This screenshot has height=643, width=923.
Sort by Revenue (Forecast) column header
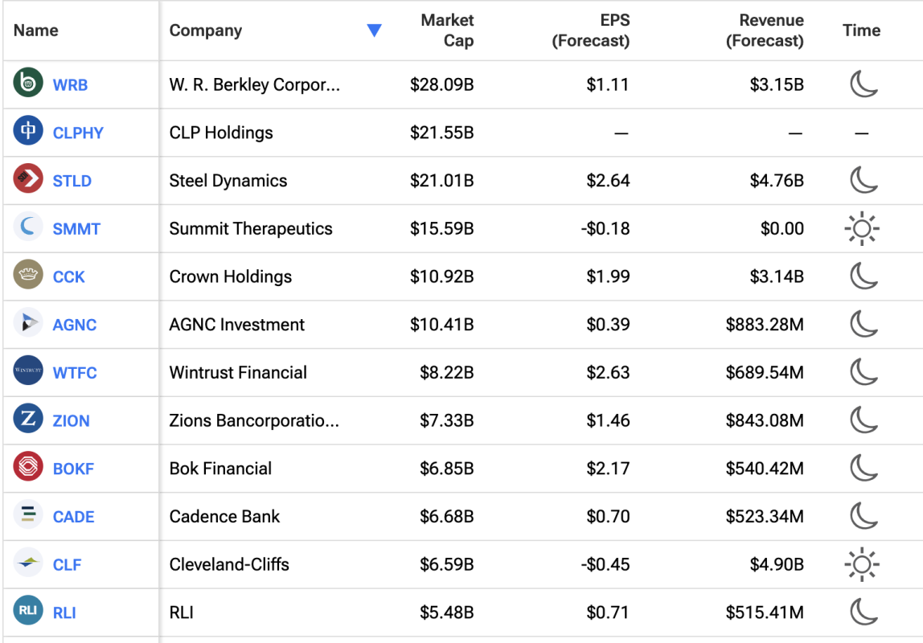coord(765,31)
